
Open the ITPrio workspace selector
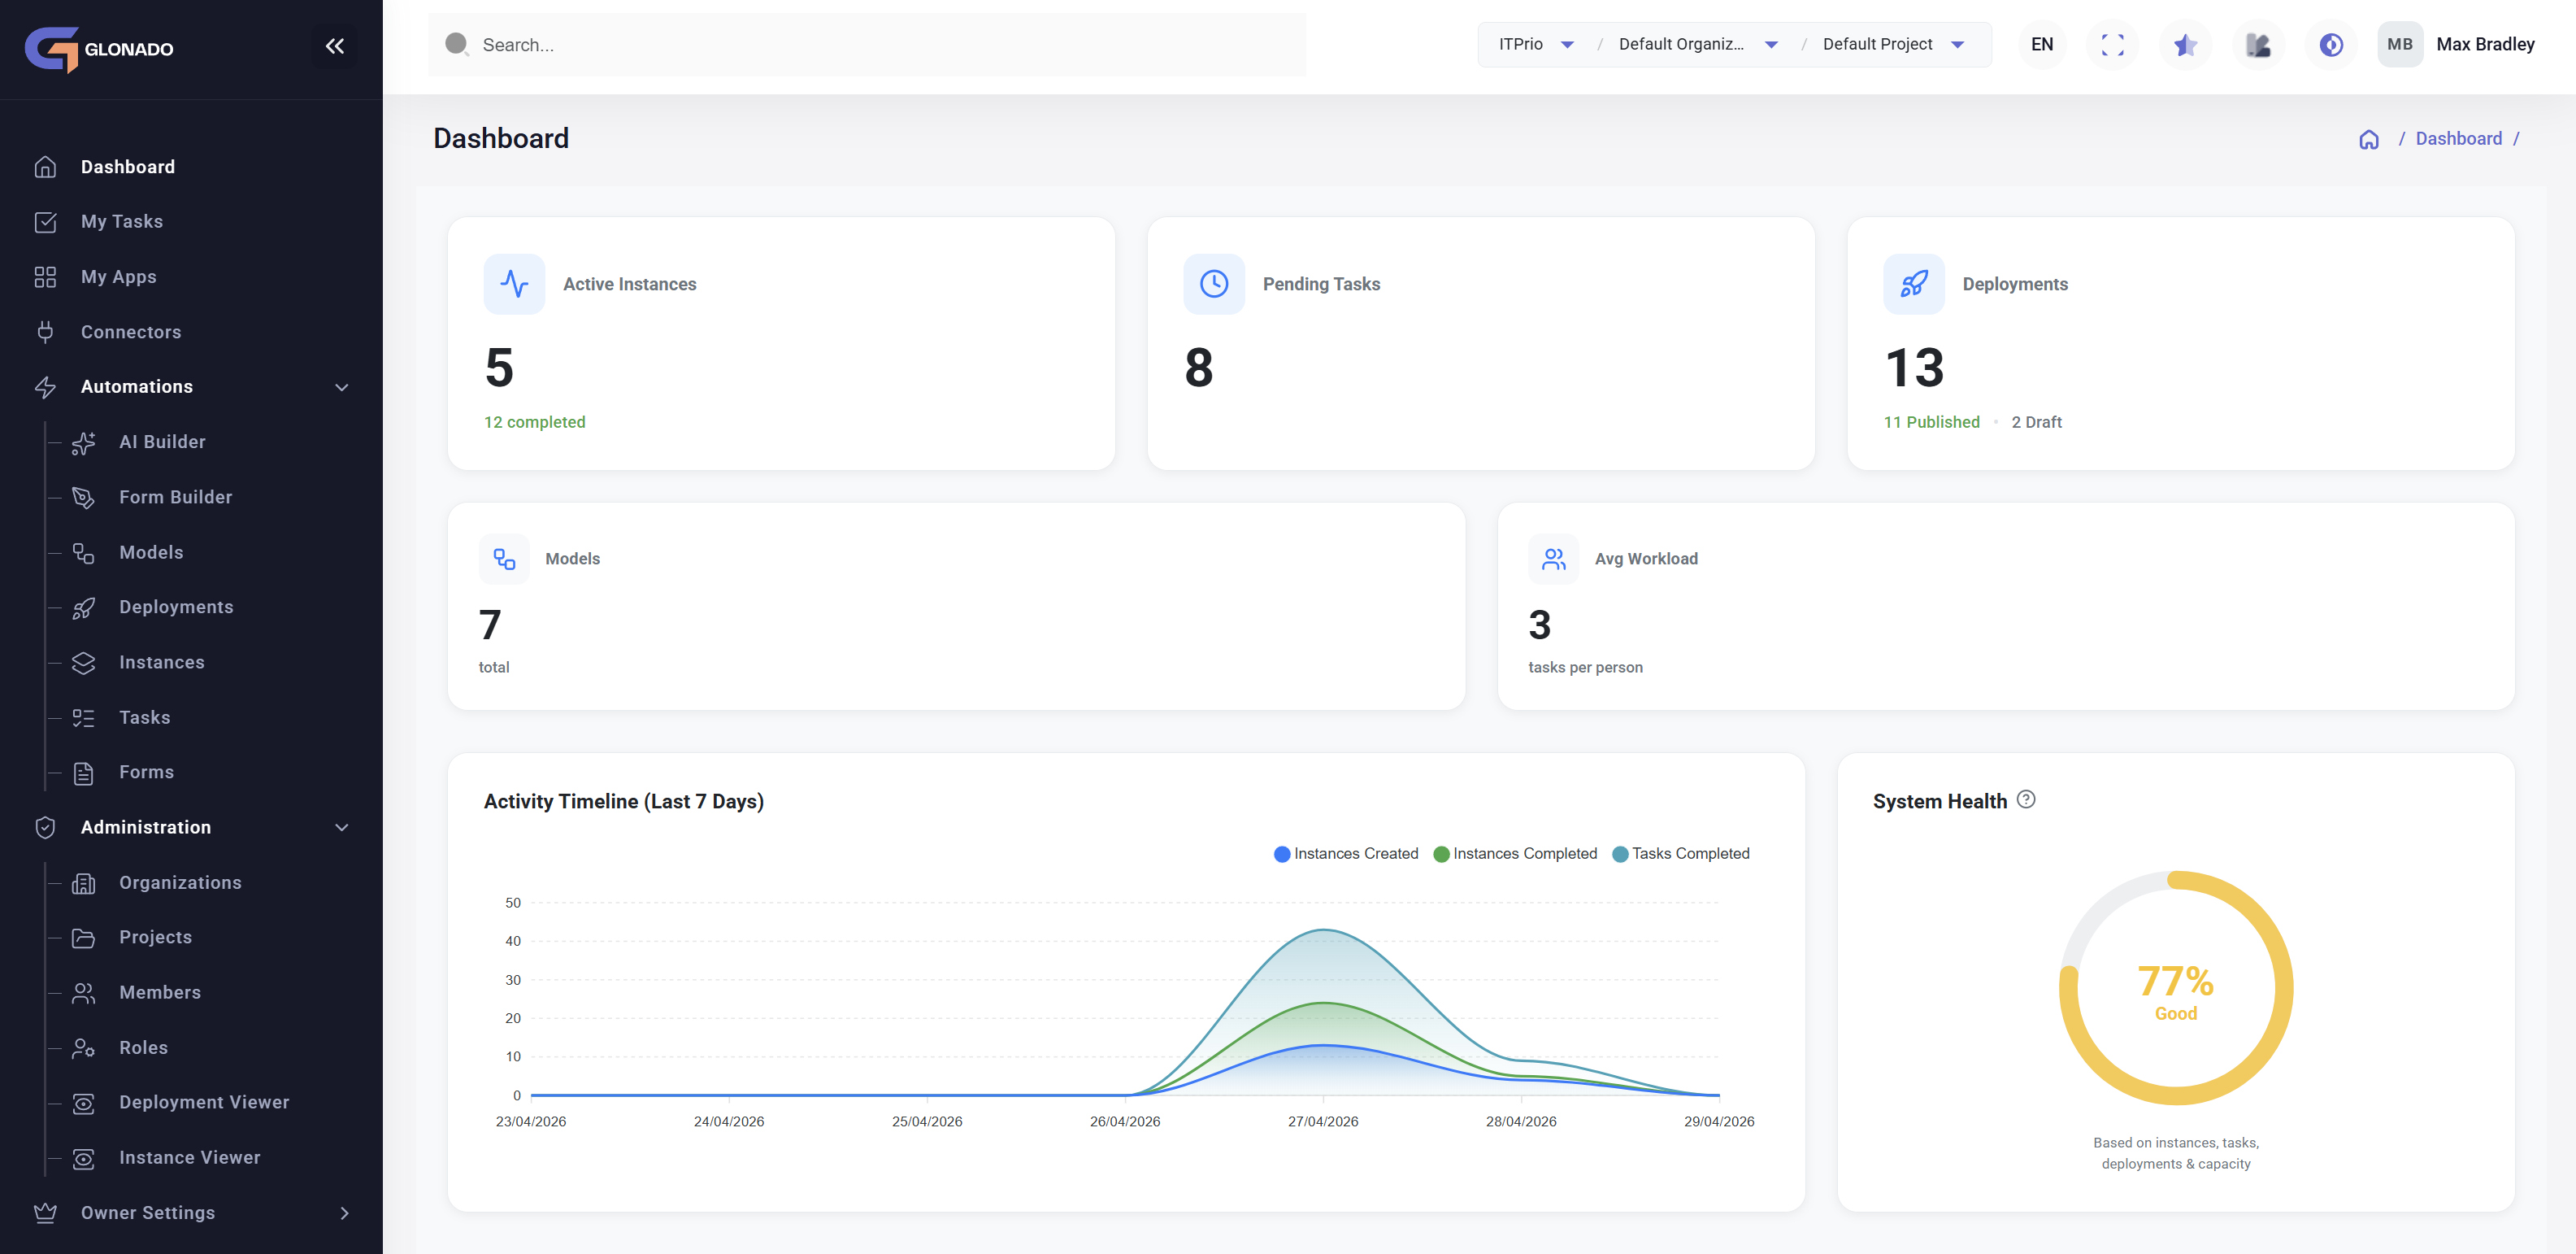(1533, 44)
